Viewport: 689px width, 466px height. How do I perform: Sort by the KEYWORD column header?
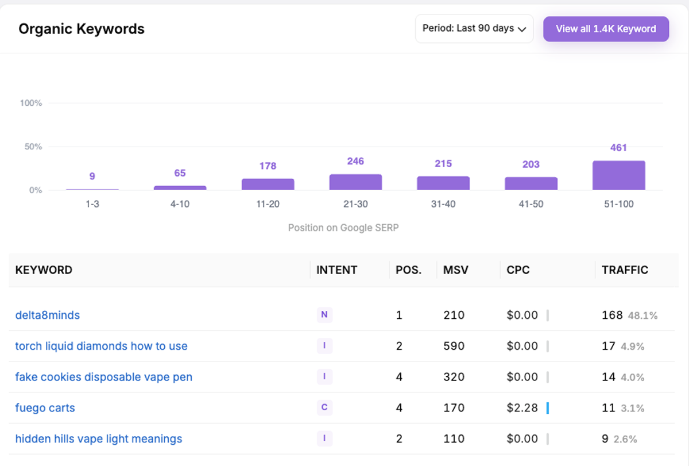click(44, 270)
